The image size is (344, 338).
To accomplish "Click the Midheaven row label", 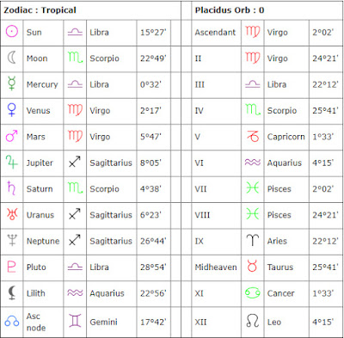I will tap(216, 267).
